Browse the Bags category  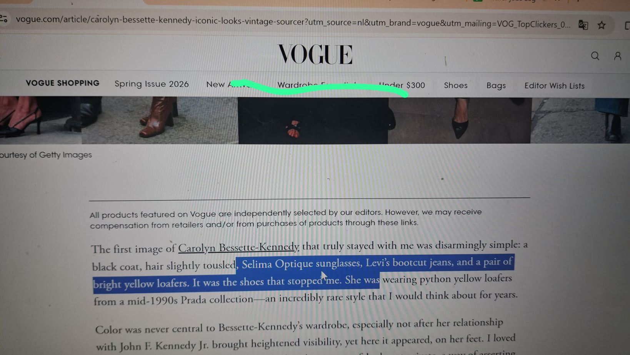coord(496,85)
